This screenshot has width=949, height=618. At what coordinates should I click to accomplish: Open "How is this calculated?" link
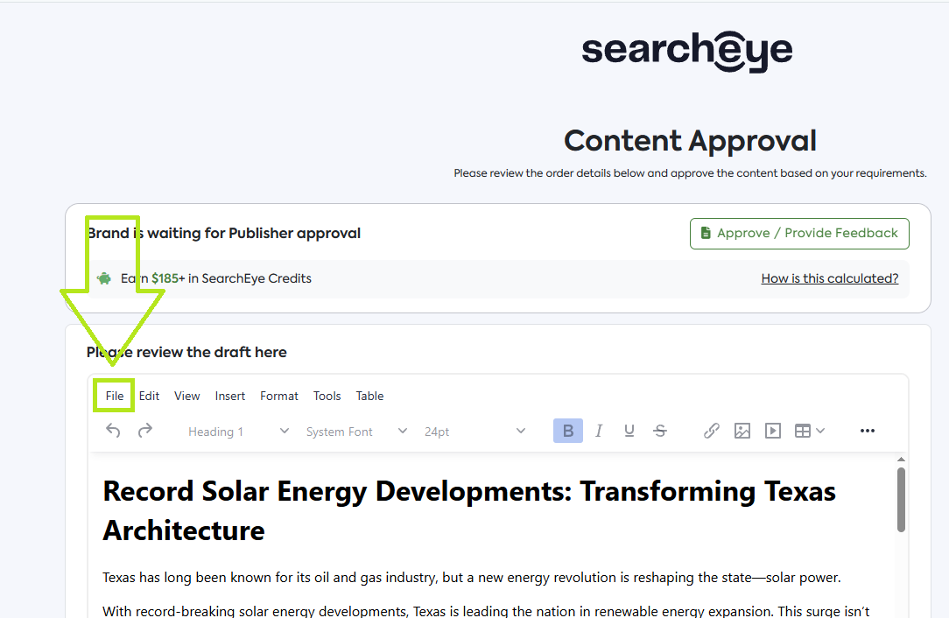(829, 278)
